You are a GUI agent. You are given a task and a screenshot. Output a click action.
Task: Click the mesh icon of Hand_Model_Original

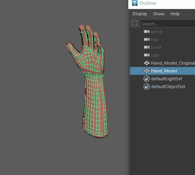(x=147, y=63)
